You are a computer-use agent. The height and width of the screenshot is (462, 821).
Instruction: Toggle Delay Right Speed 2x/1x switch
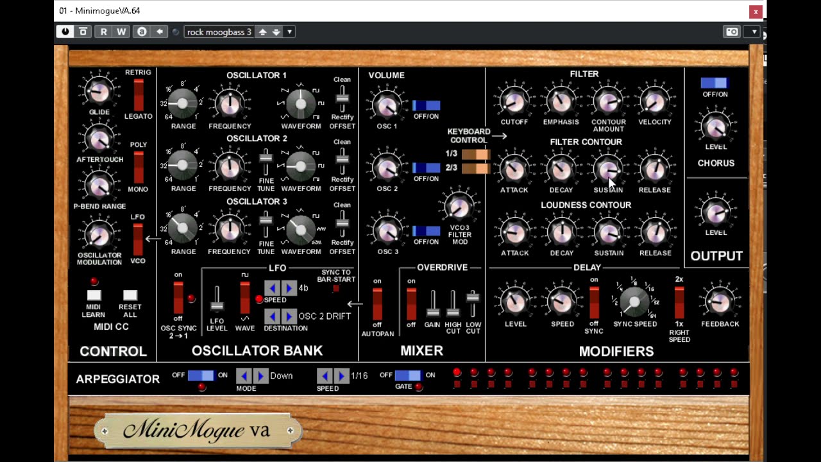pyautogui.click(x=679, y=303)
